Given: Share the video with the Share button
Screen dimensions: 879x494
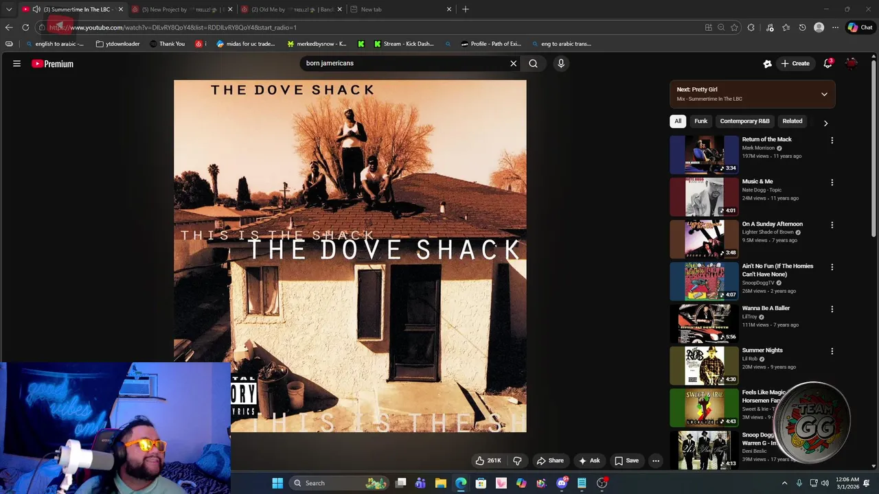Looking at the screenshot, I should pos(550,460).
